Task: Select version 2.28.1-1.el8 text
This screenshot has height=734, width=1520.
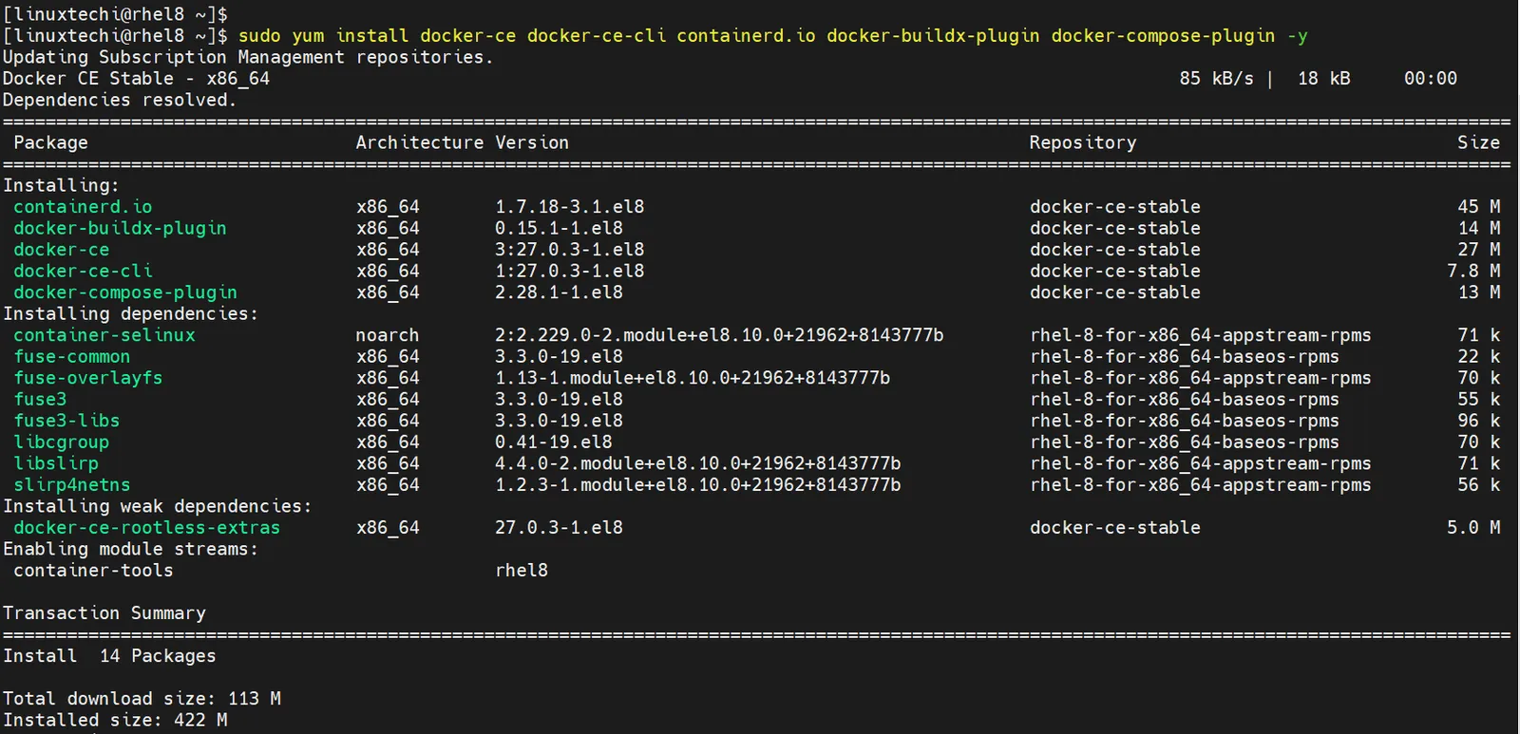Action: (559, 292)
